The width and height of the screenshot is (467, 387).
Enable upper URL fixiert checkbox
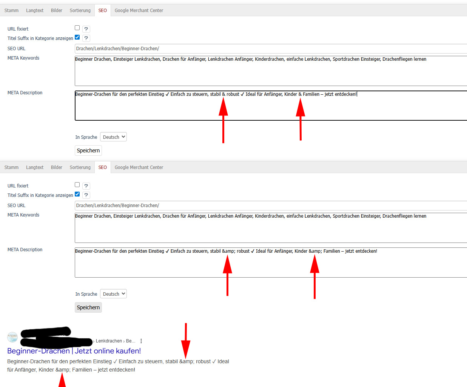[x=77, y=28]
